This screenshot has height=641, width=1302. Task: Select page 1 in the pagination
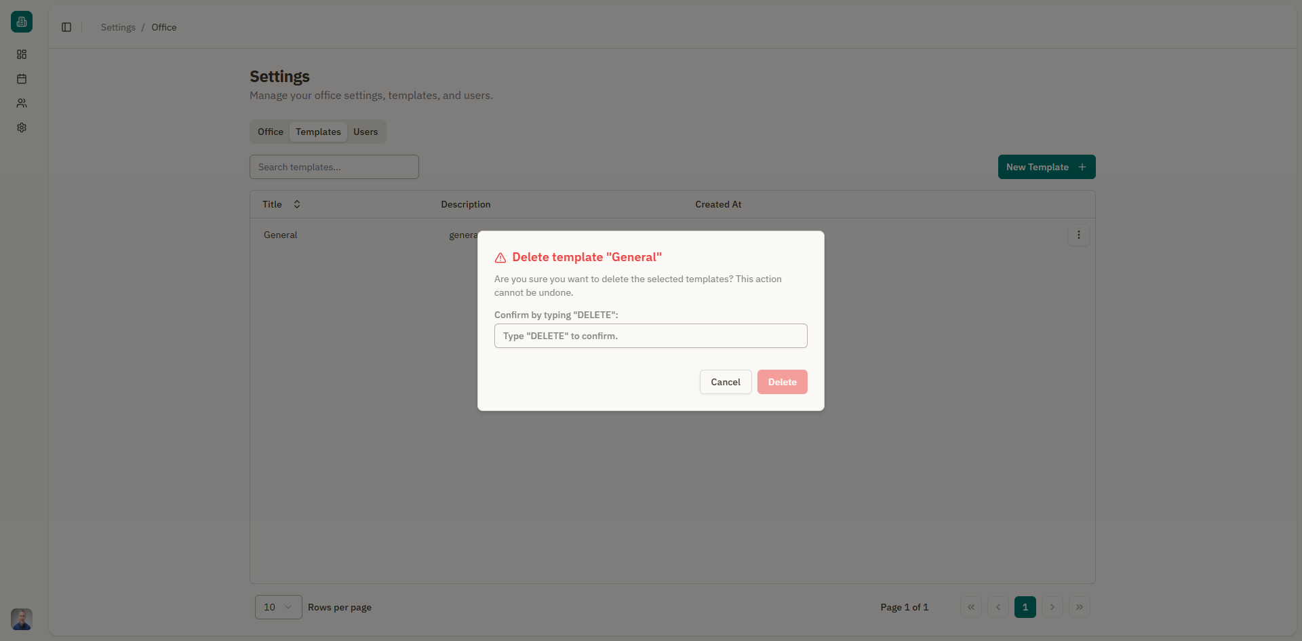tap(1025, 607)
